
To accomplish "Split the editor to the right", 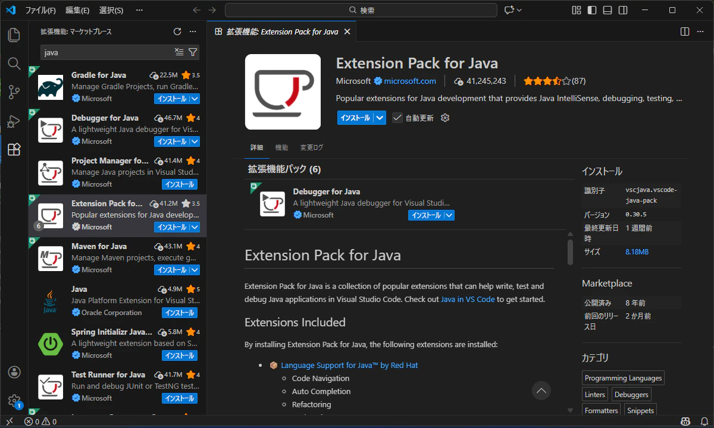I will click(x=685, y=32).
